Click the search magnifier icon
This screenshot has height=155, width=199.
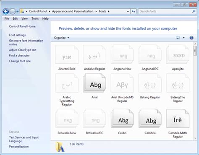194,11
